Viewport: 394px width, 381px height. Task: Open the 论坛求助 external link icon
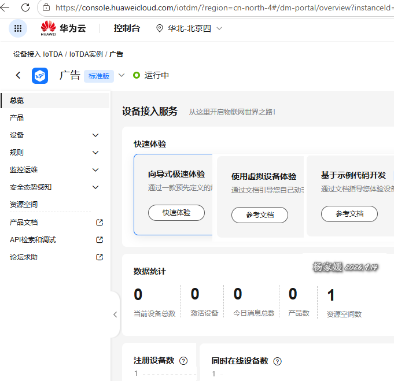click(100, 257)
